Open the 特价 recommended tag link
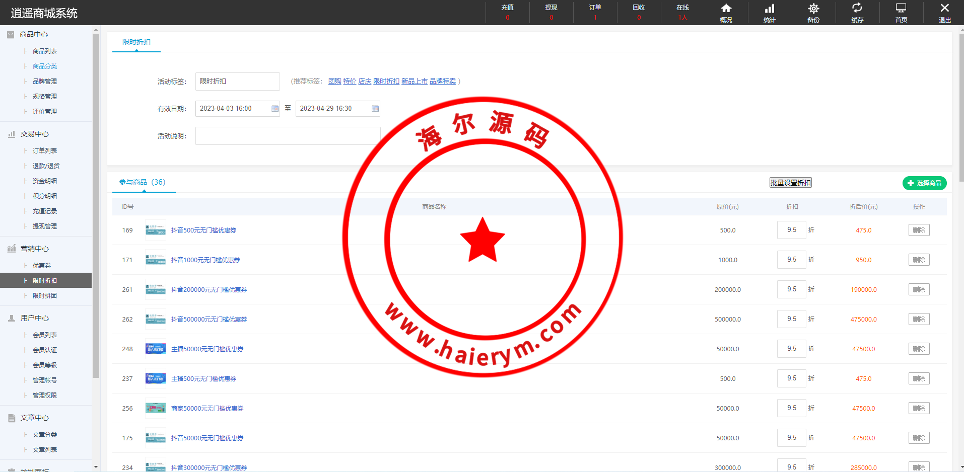 pyautogui.click(x=350, y=81)
